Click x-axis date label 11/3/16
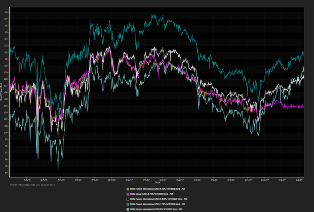Image resolution: width=314 pixels, height=212 pixels. (x=112, y=180)
